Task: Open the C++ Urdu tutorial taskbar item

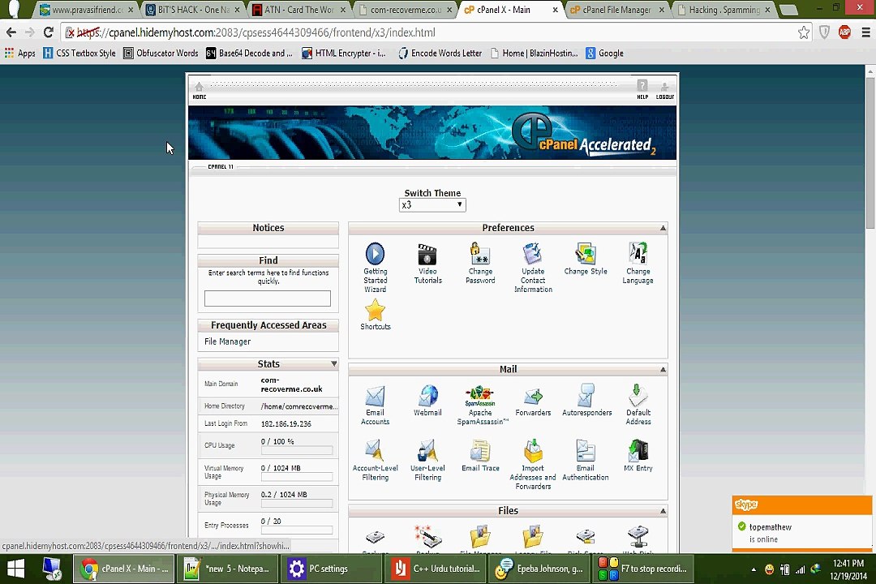Action: [x=436, y=569]
